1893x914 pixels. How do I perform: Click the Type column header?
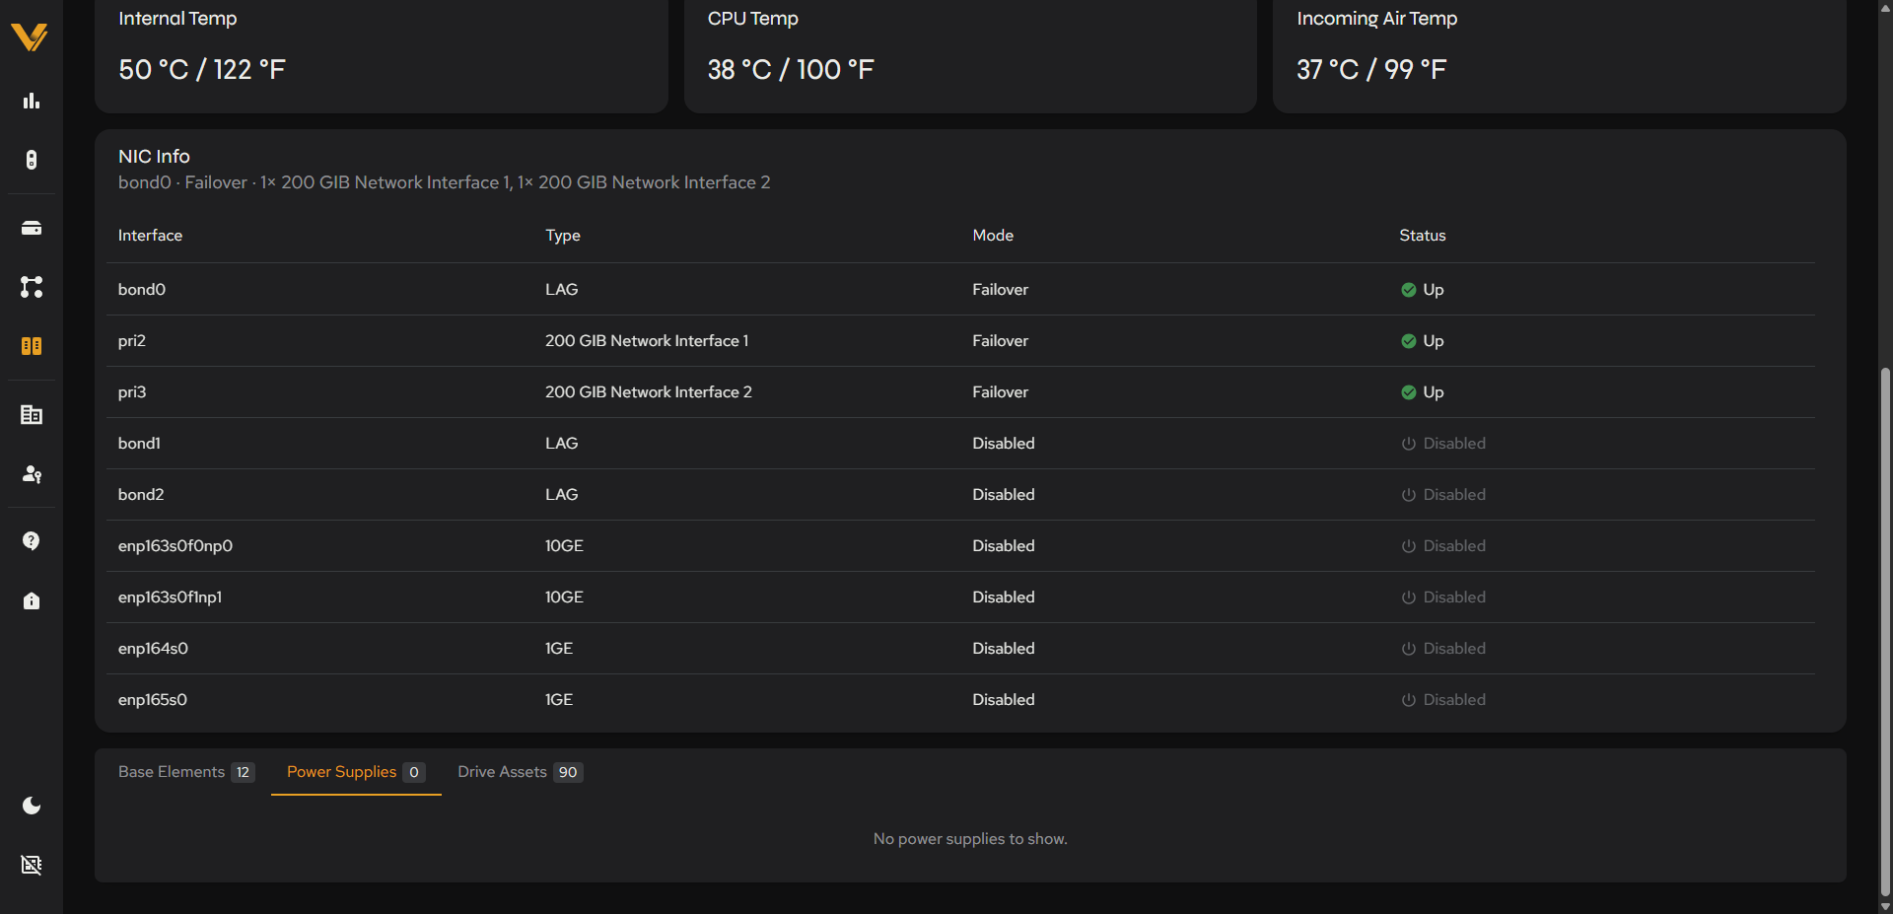click(563, 236)
